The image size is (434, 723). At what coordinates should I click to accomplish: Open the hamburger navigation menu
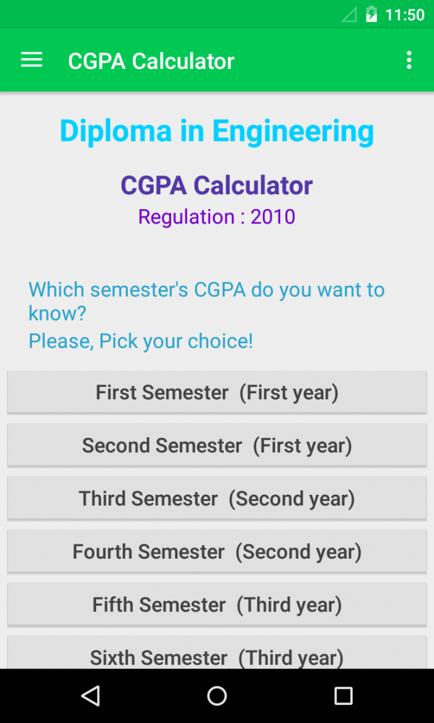click(x=32, y=60)
